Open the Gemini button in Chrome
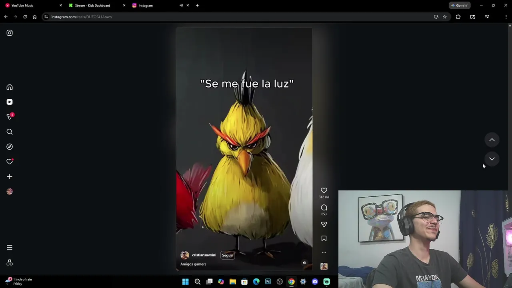The height and width of the screenshot is (288, 512). (x=459, y=6)
